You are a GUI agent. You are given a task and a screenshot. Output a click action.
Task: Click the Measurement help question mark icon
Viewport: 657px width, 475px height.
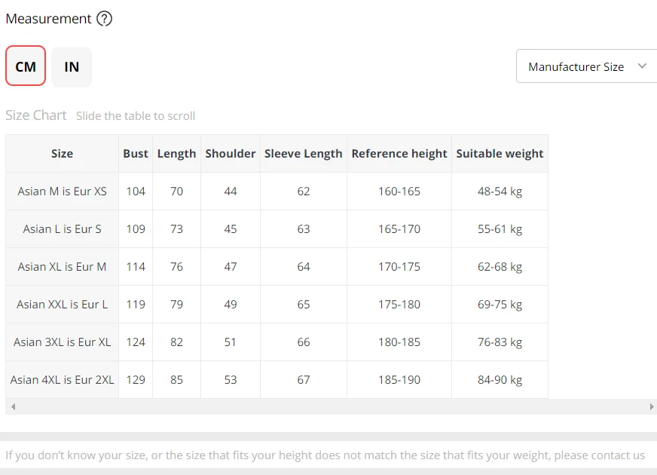(x=105, y=19)
